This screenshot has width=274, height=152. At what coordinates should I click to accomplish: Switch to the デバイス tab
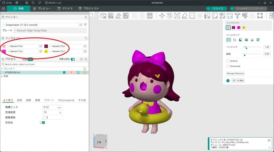click(65, 8)
